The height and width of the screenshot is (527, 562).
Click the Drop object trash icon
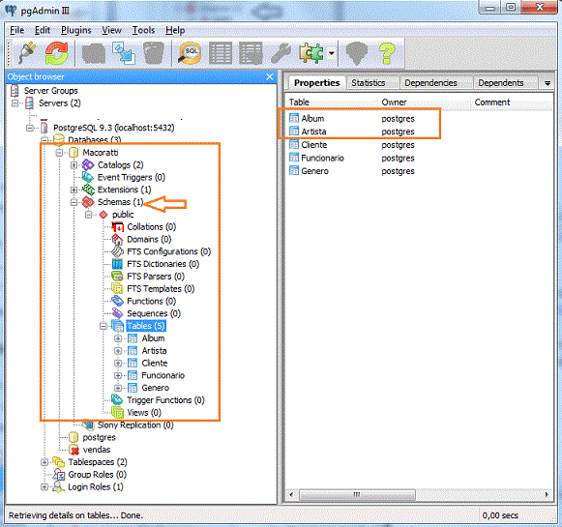[x=154, y=53]
